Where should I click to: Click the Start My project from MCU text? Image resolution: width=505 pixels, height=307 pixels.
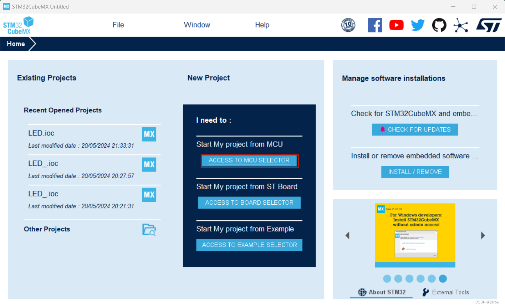tap(240, 144)
